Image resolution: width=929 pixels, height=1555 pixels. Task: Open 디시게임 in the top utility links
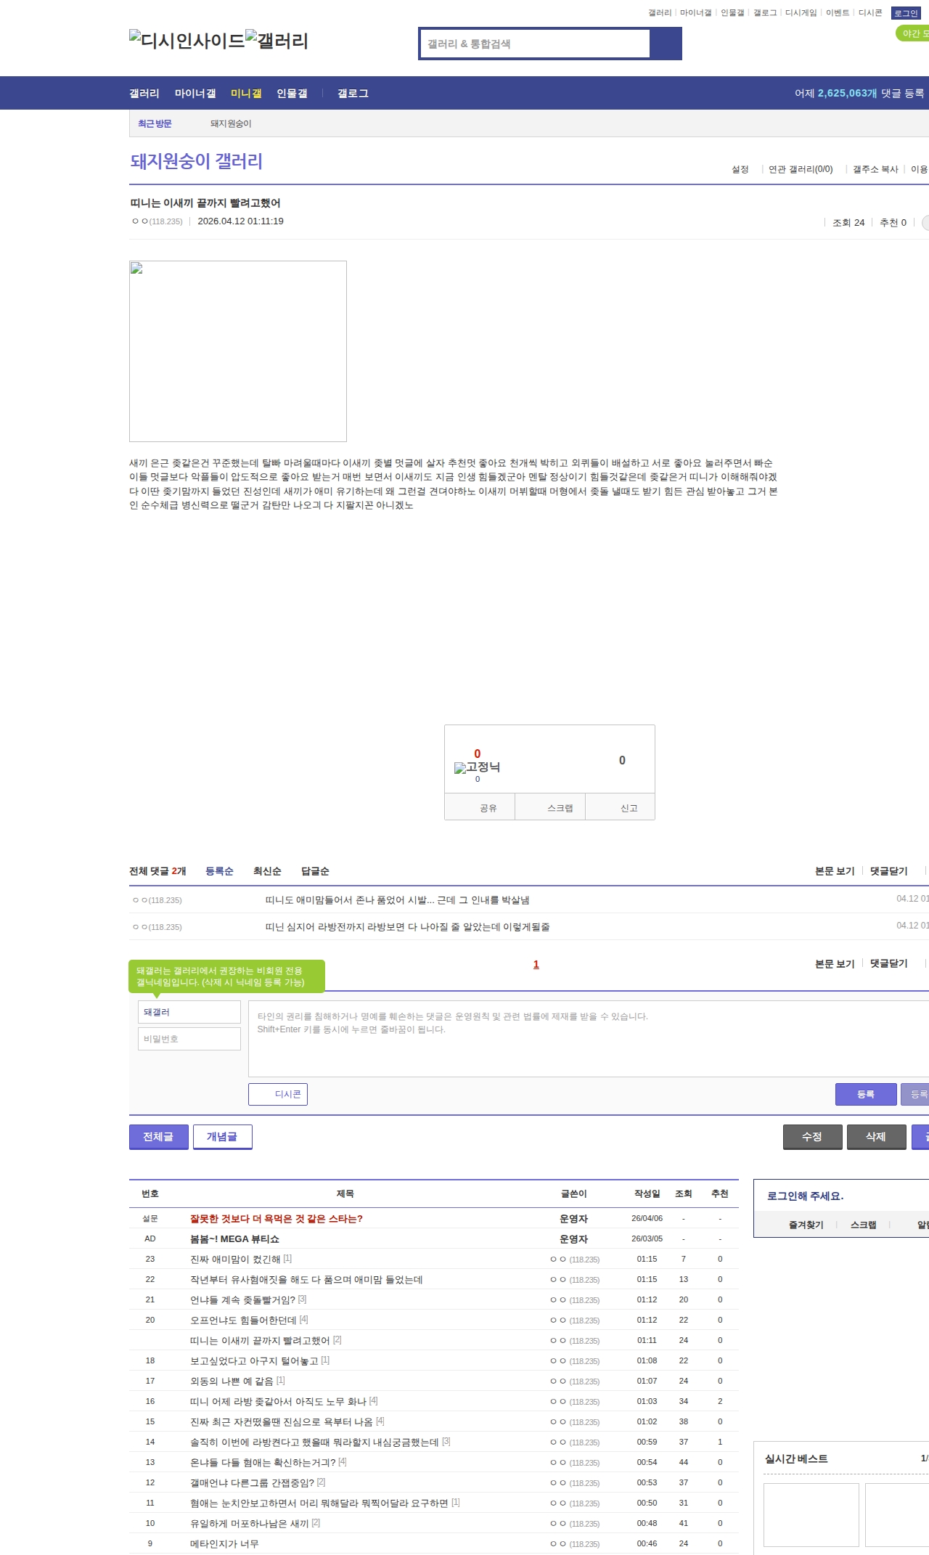(x=801, y=13)
